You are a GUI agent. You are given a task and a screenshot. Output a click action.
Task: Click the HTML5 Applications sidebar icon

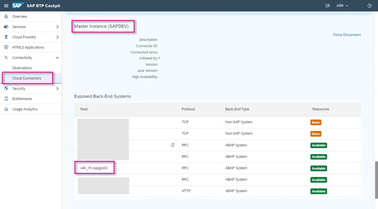point(6,47)
